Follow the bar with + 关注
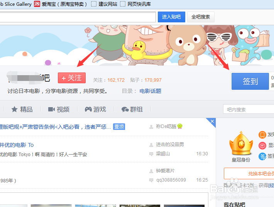Image resolution: width=274 pixels, height=207 pixels. tap(72, 78)
